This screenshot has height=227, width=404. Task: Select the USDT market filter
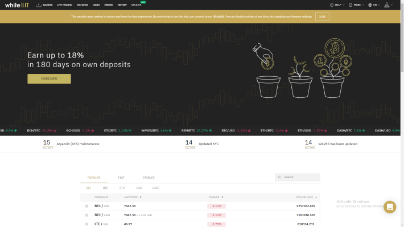tap(156, 188)
